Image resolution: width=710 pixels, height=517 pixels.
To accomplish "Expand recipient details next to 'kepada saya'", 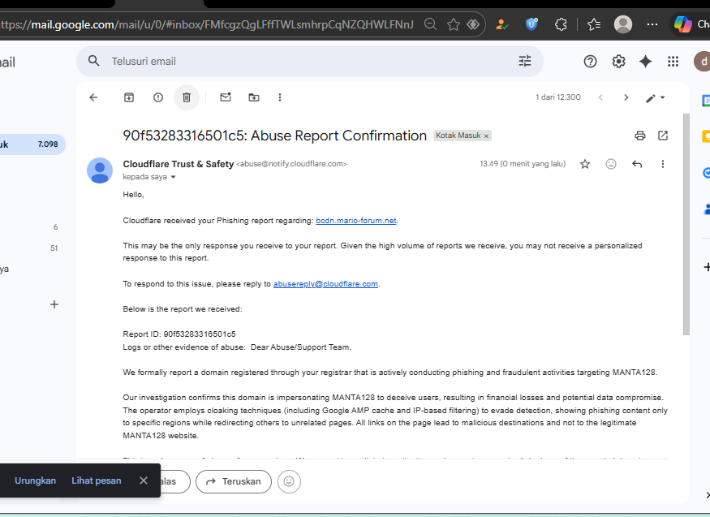I will [173, 177].
